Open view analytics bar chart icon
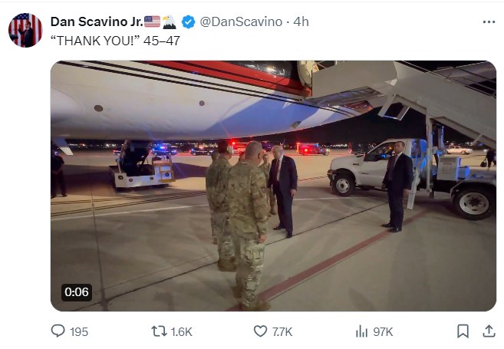The height and width of the screenshot is (349, 504). 361,331
